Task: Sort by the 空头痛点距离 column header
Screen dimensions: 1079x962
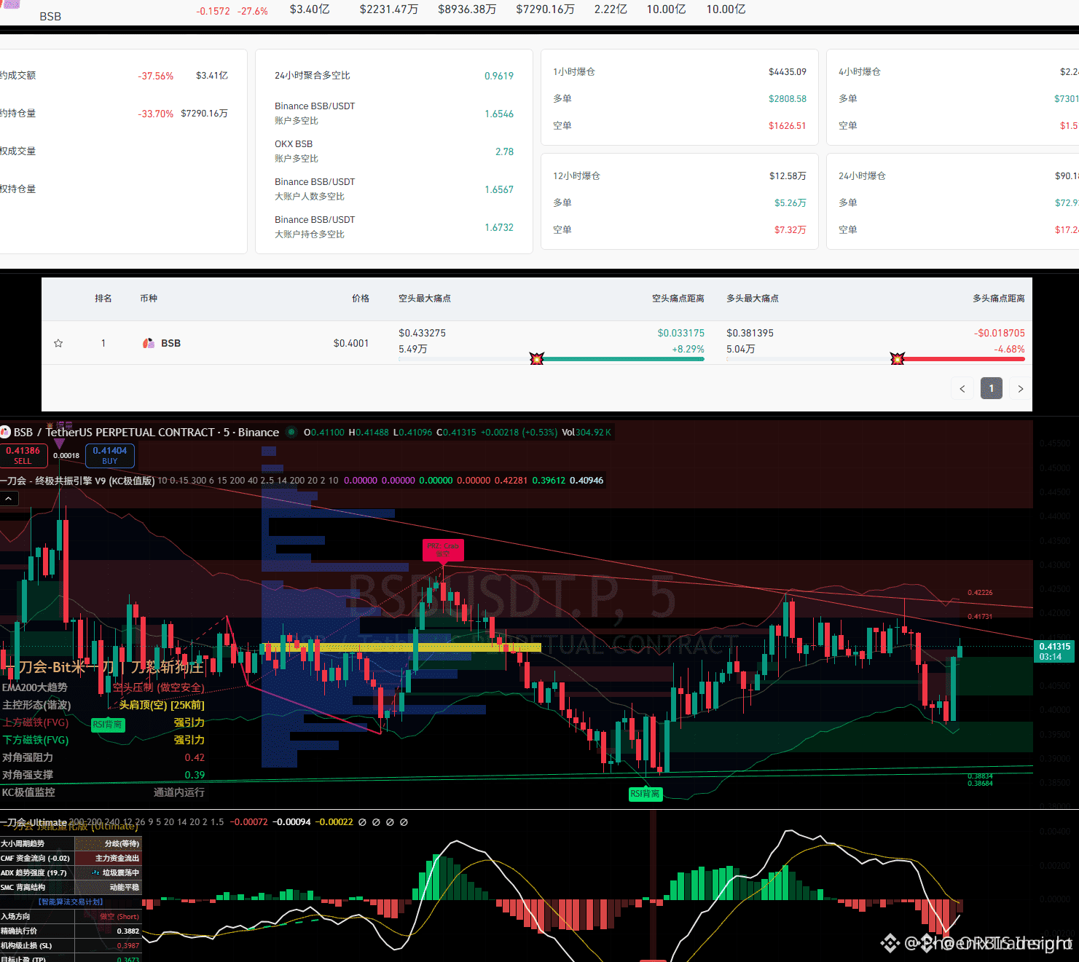Action: pos(678,299)
